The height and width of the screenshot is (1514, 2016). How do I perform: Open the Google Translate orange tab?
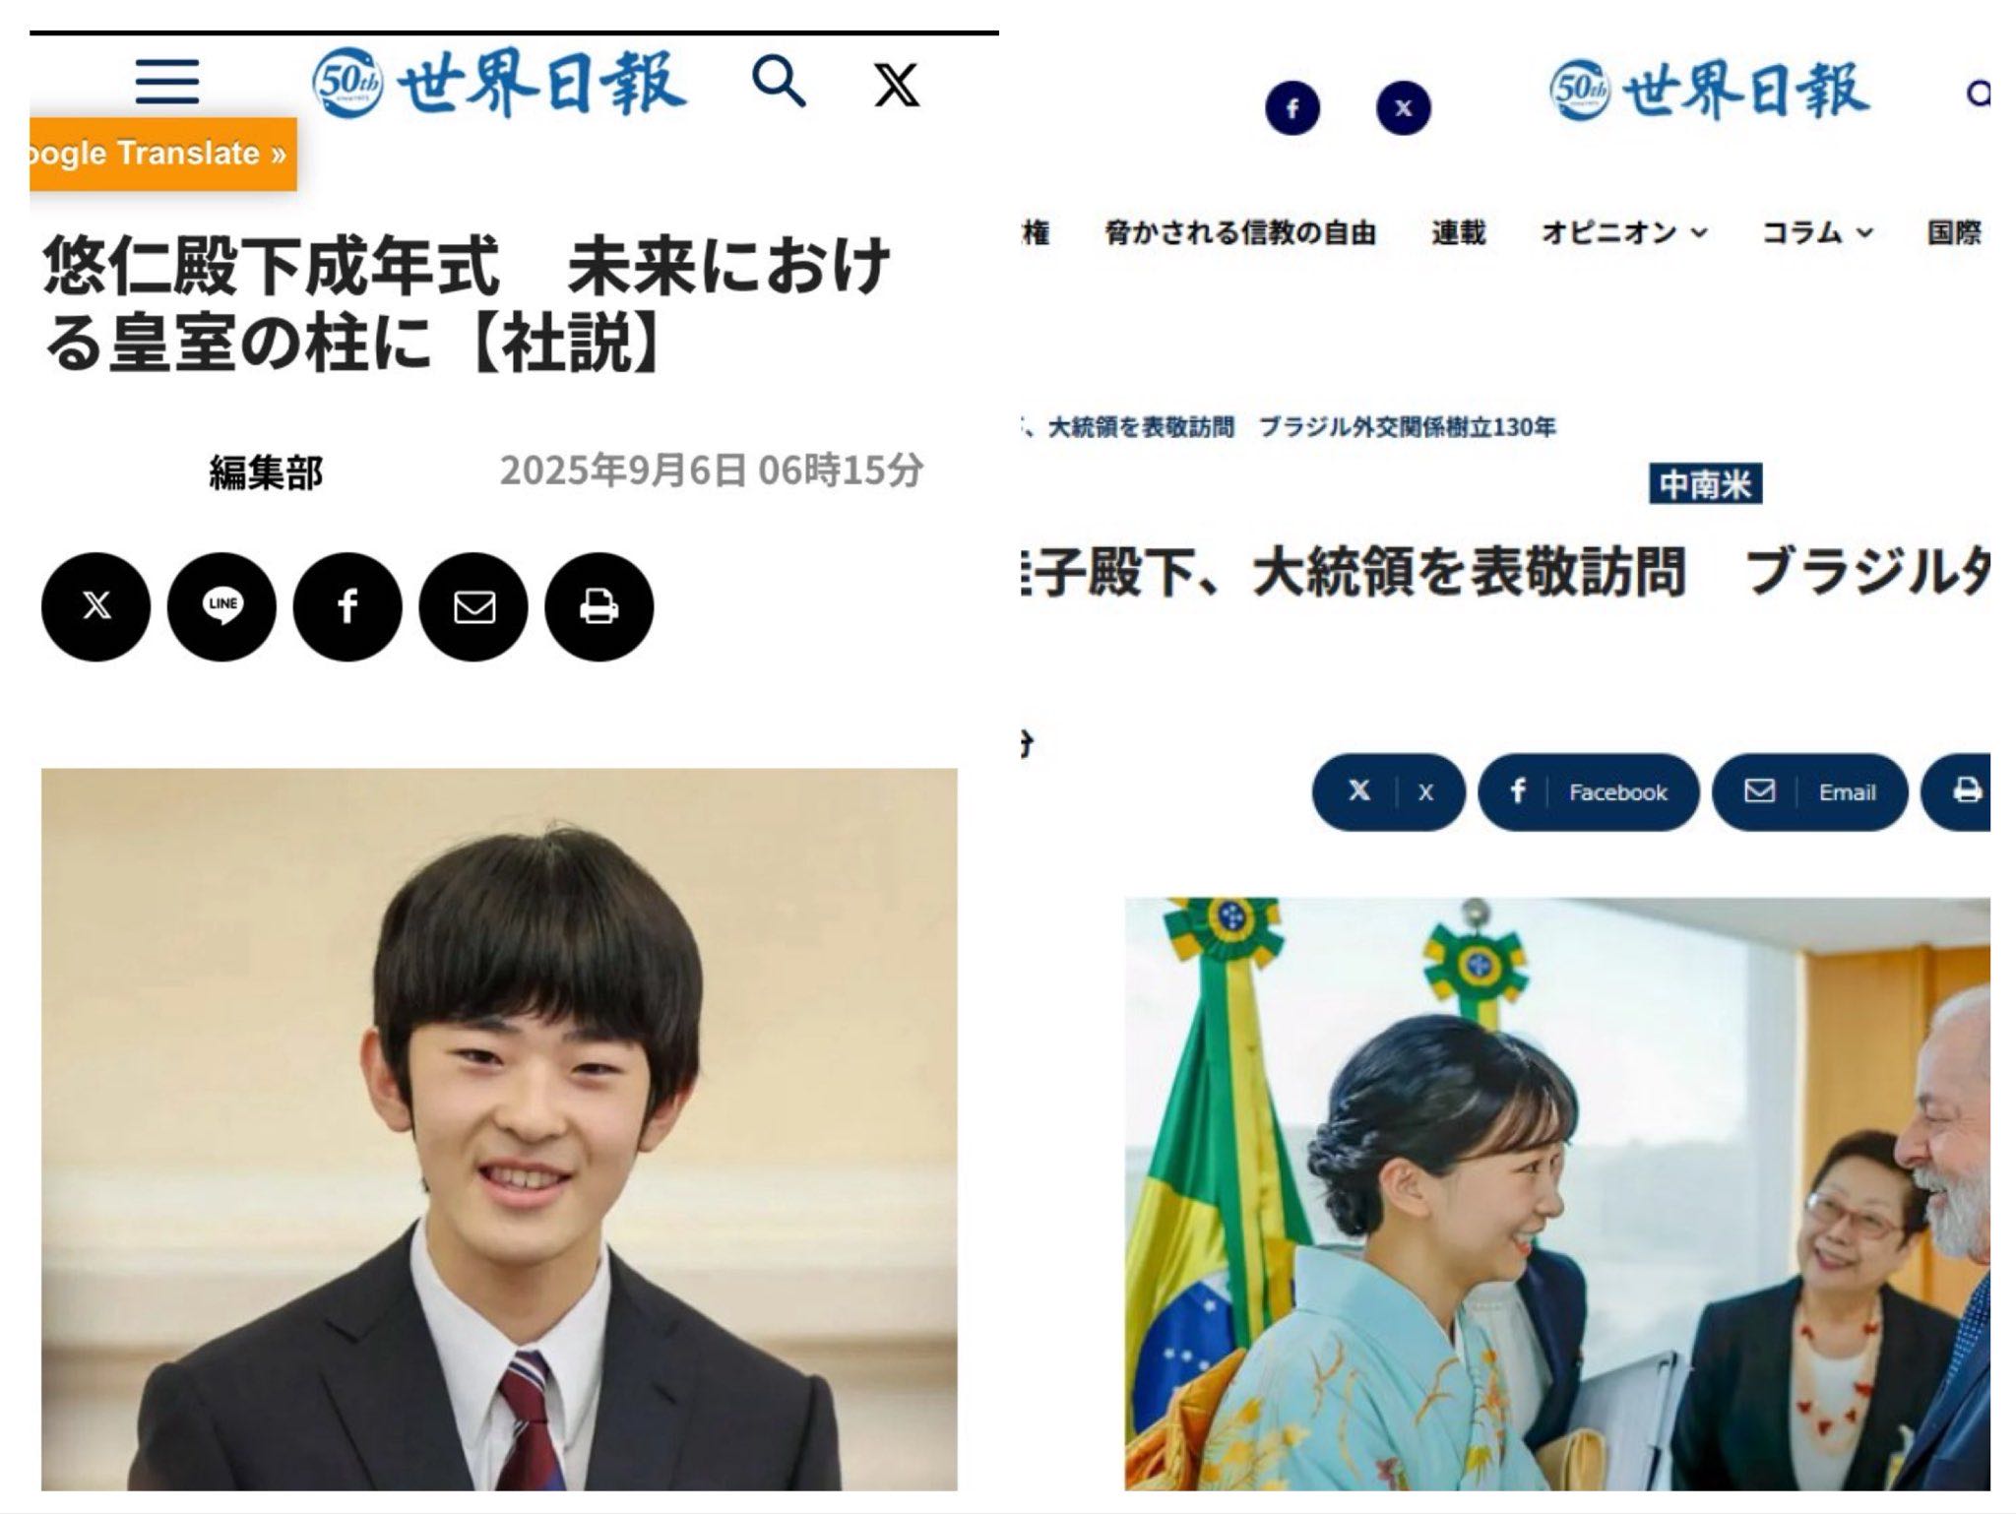(x=163, y=154)
